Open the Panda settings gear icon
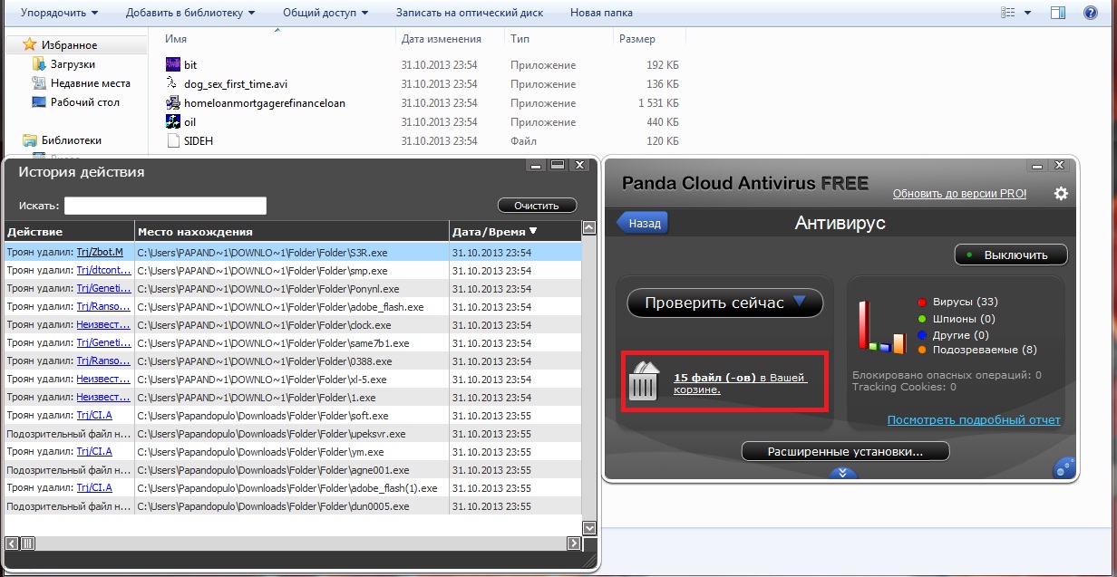The height and width of the screenshot is (577, 1117). (x=1061, y=194)
